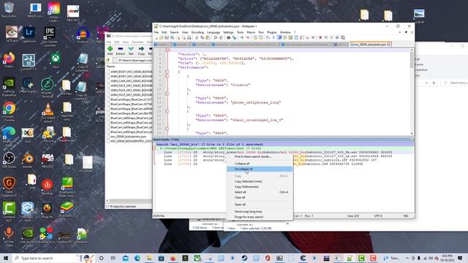
Task: Click the Add button in 7-Zip window
Action: coord(110,50)
